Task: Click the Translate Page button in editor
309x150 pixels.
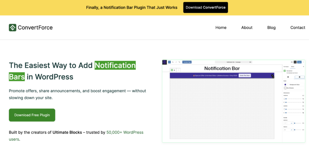Action: (187, 62)
